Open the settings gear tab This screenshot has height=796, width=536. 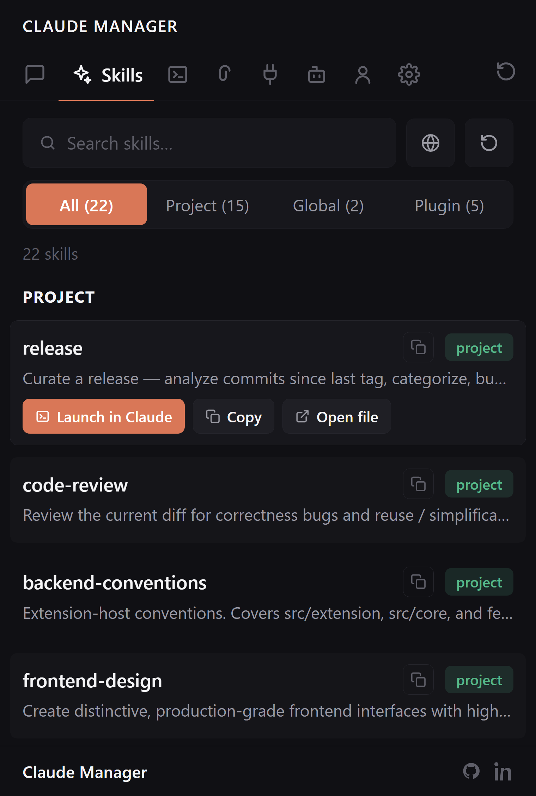pos(409,74)
